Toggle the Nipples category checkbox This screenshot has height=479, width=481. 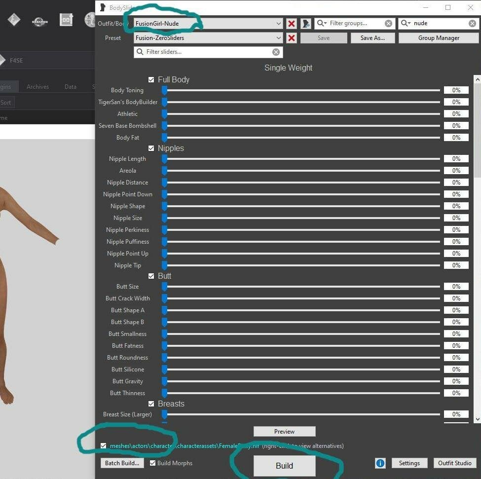pyautogui.click(x=151, y=148)
